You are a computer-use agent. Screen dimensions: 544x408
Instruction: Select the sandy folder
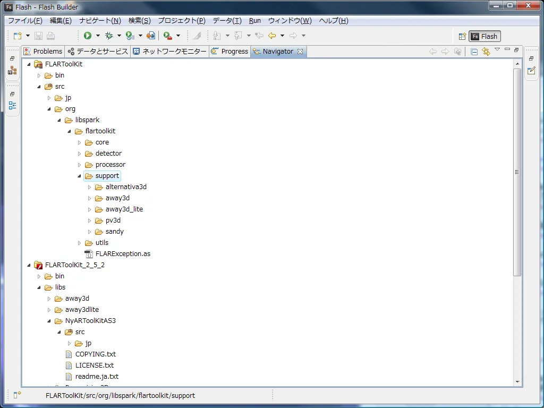tap(109, 232)
